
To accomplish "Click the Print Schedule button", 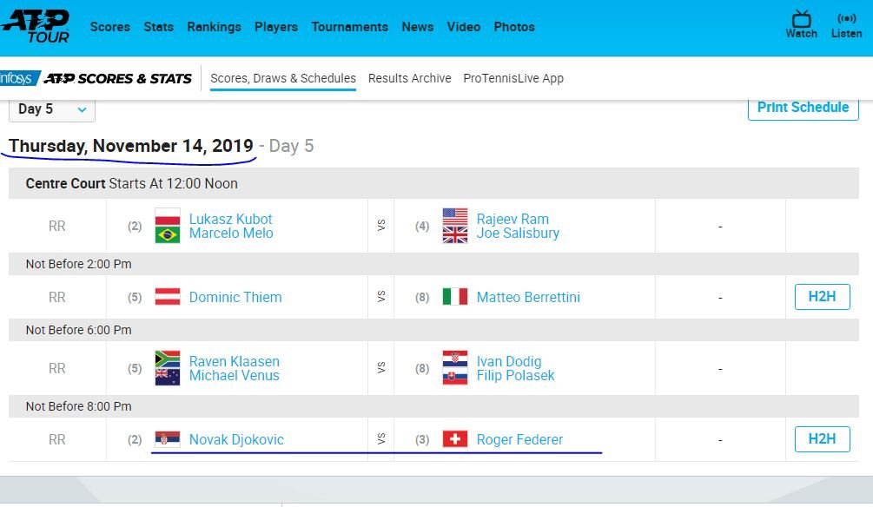I will 803,108.
